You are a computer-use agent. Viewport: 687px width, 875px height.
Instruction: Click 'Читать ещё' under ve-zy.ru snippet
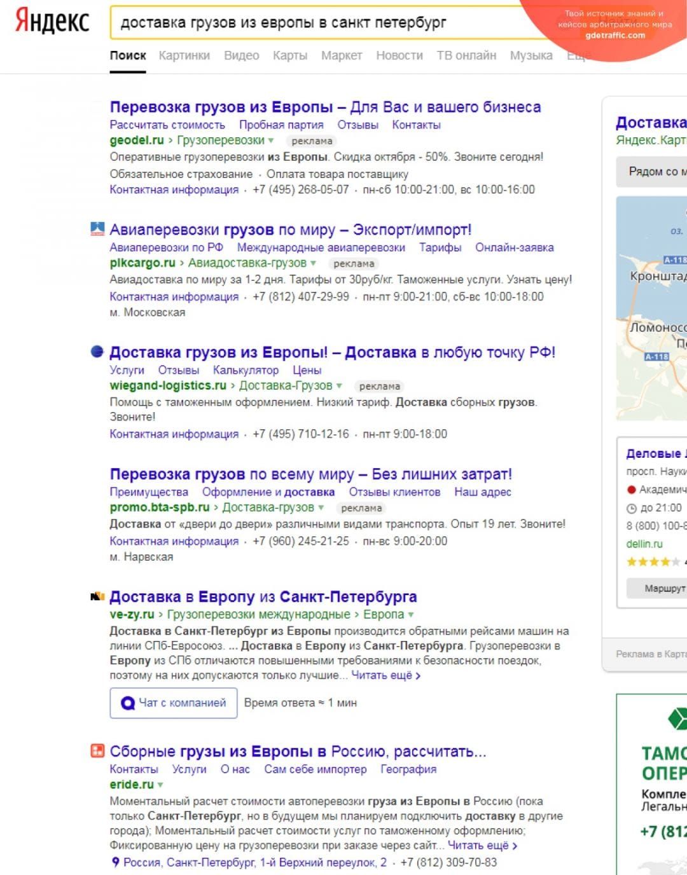click(x=385, y=675)
